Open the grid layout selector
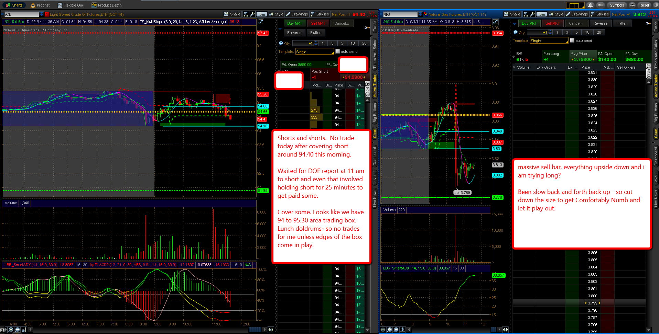This screenshot has width=659, height=334. [x=575, y=5]
